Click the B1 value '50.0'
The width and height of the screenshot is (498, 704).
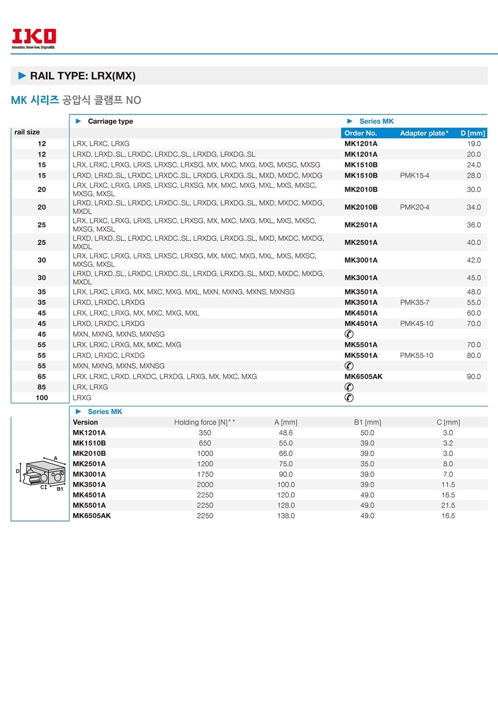point(368,433)
